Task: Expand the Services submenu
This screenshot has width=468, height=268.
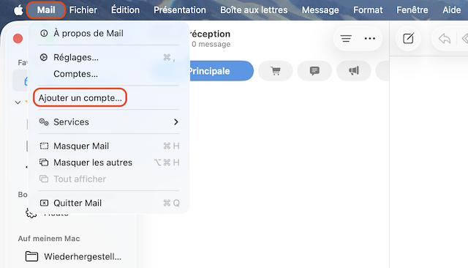Action: 109,122
